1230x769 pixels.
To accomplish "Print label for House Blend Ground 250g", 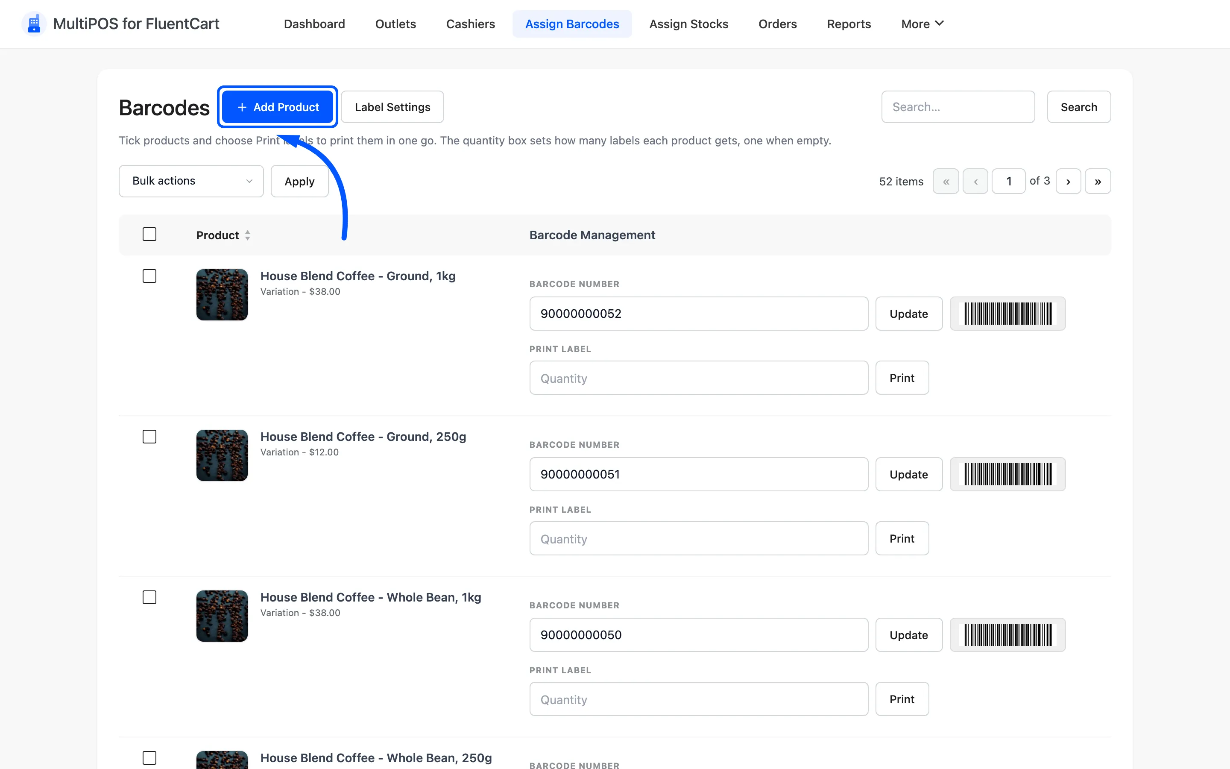I will click(902, 539).
